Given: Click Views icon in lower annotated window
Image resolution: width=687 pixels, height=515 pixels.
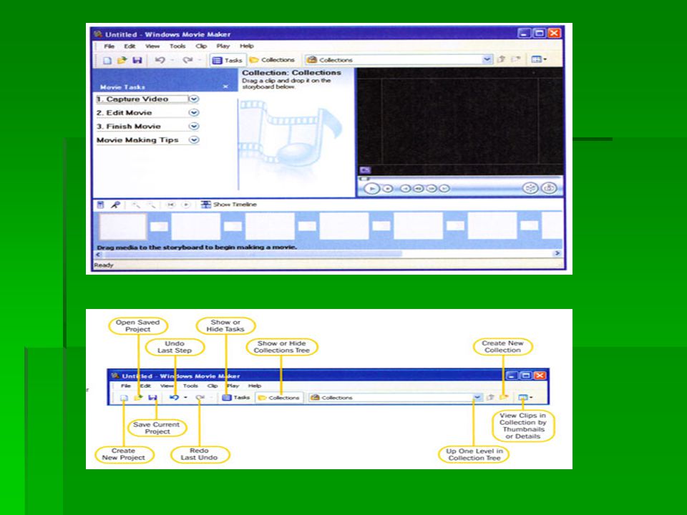Looking at the screenshot, I should [522, 398].
